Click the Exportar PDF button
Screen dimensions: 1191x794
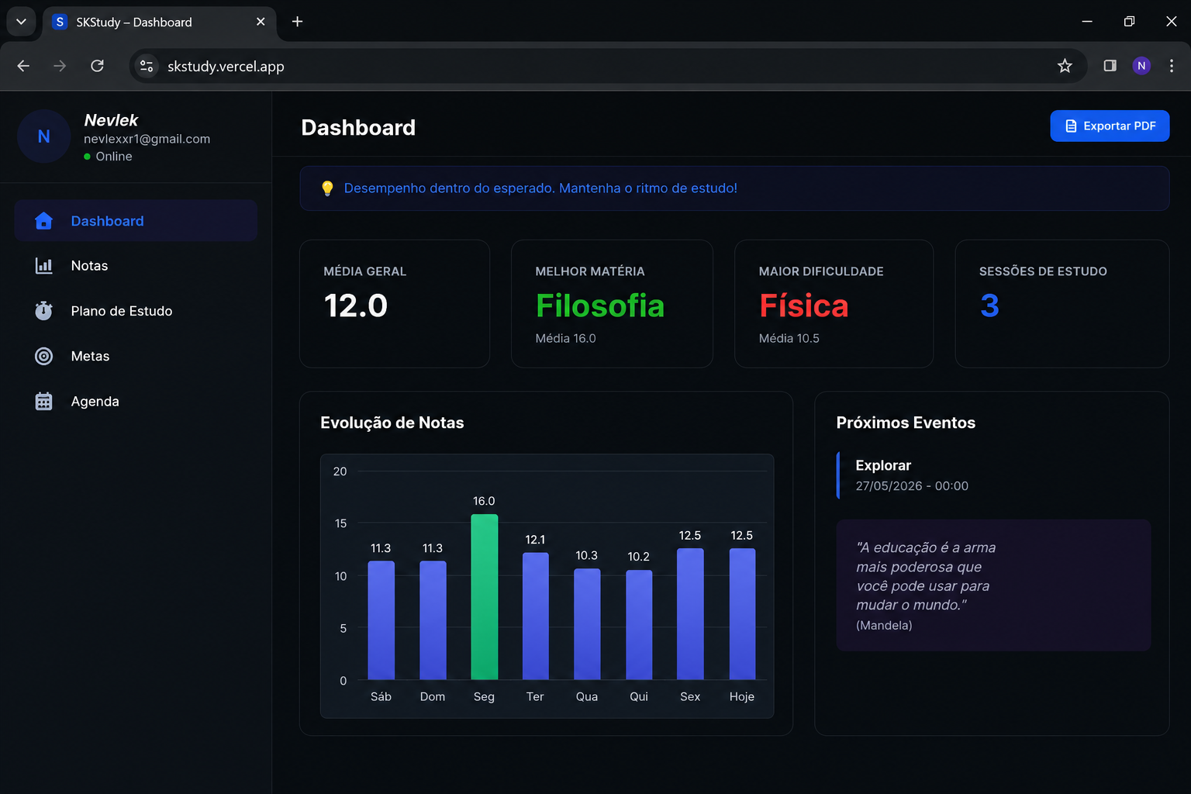(1110, 126)
